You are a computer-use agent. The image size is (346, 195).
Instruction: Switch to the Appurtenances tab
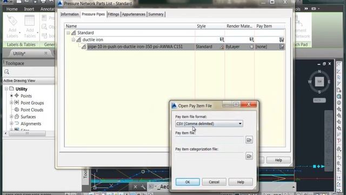134,14
